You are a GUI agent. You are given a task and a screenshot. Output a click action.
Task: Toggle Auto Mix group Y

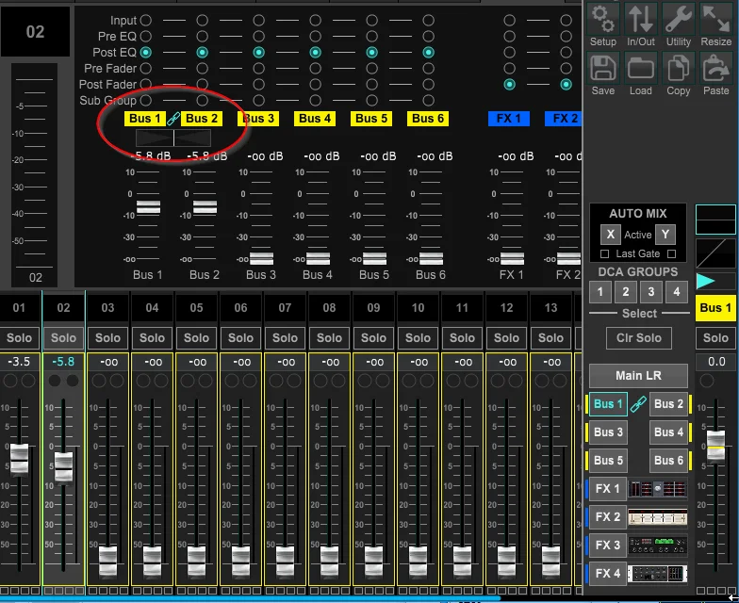coord(665,234)
